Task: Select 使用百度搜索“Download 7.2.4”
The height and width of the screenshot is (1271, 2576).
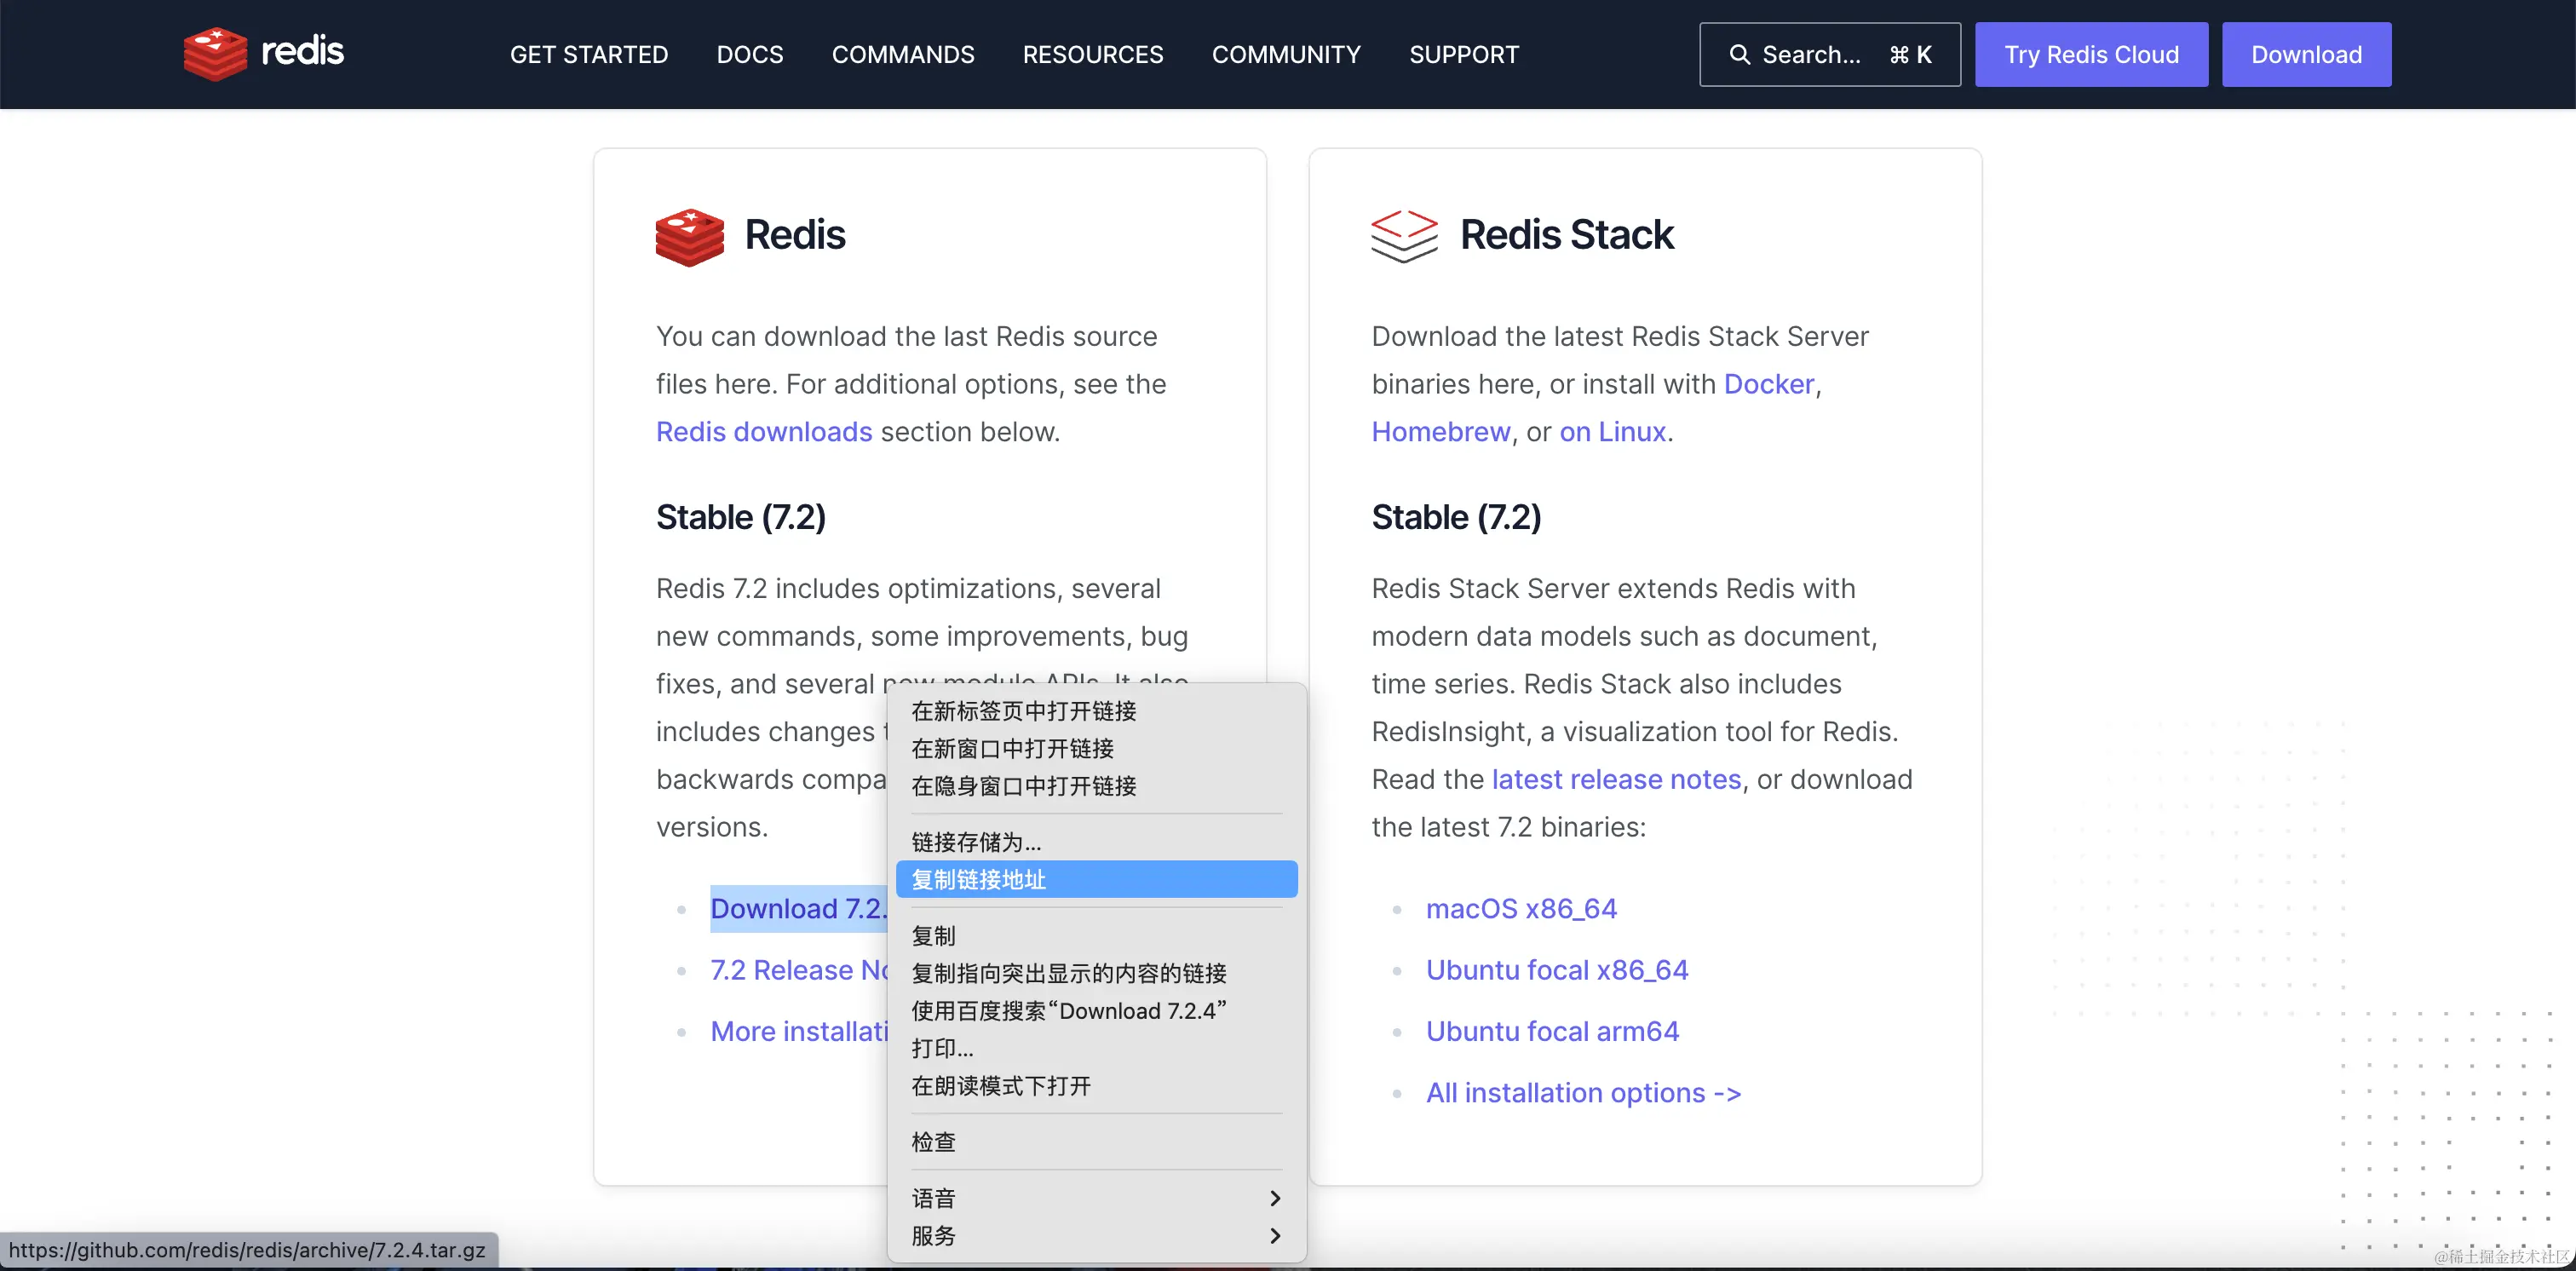Action: [x=1096, y=1011]
